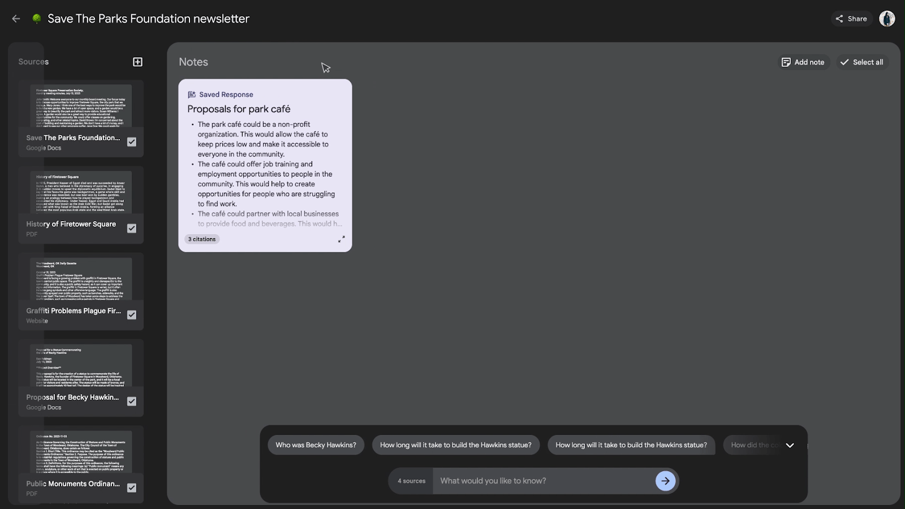Click the Save The Parks Foundation newsletter title
Image resolution: width=905 pixels, height=509 pixels.
click(x=148, y=19)
